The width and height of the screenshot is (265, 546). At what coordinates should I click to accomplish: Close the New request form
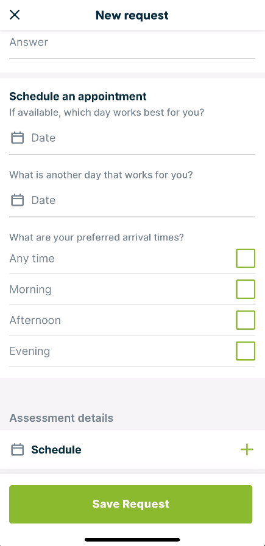(x=15, y=15)
